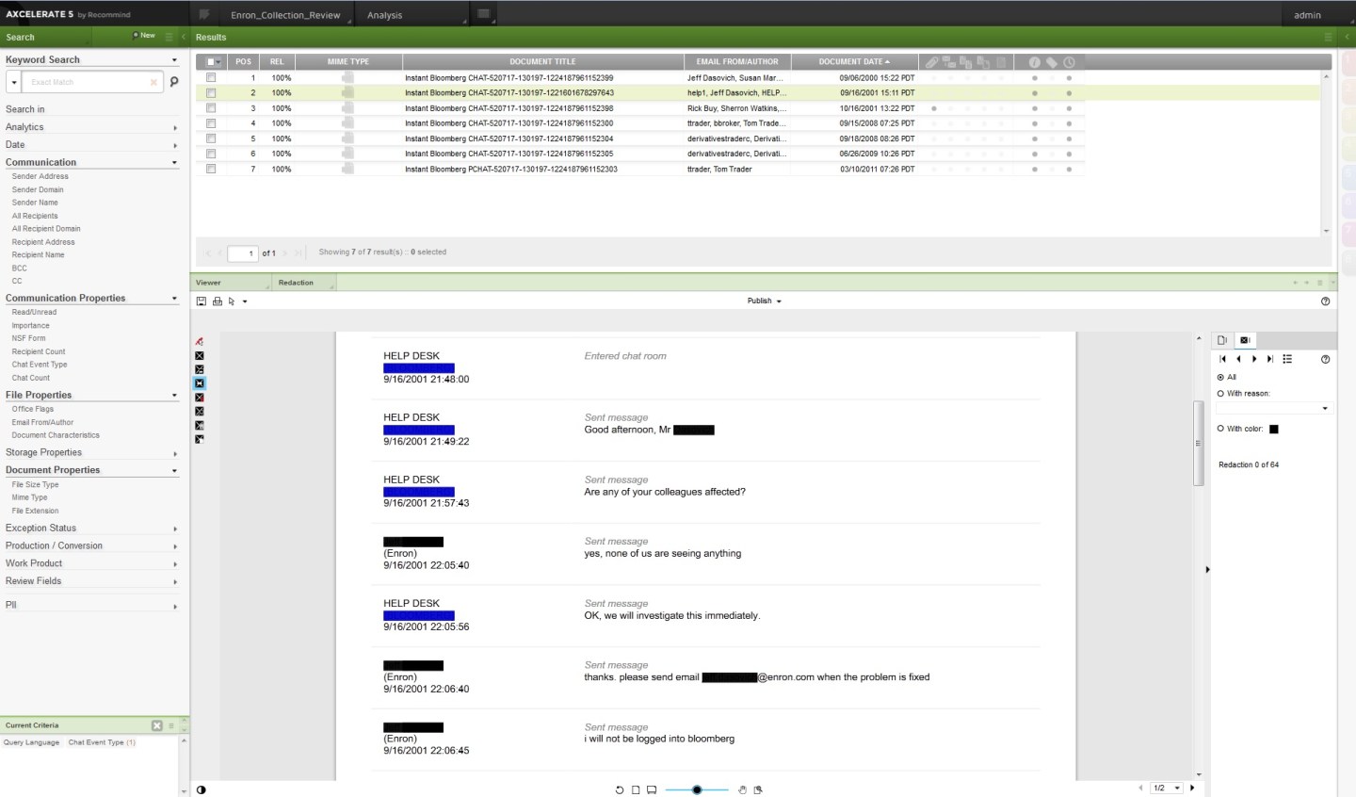Select the hand pan tool
The image size is (1356, 797).
[742, 789]
